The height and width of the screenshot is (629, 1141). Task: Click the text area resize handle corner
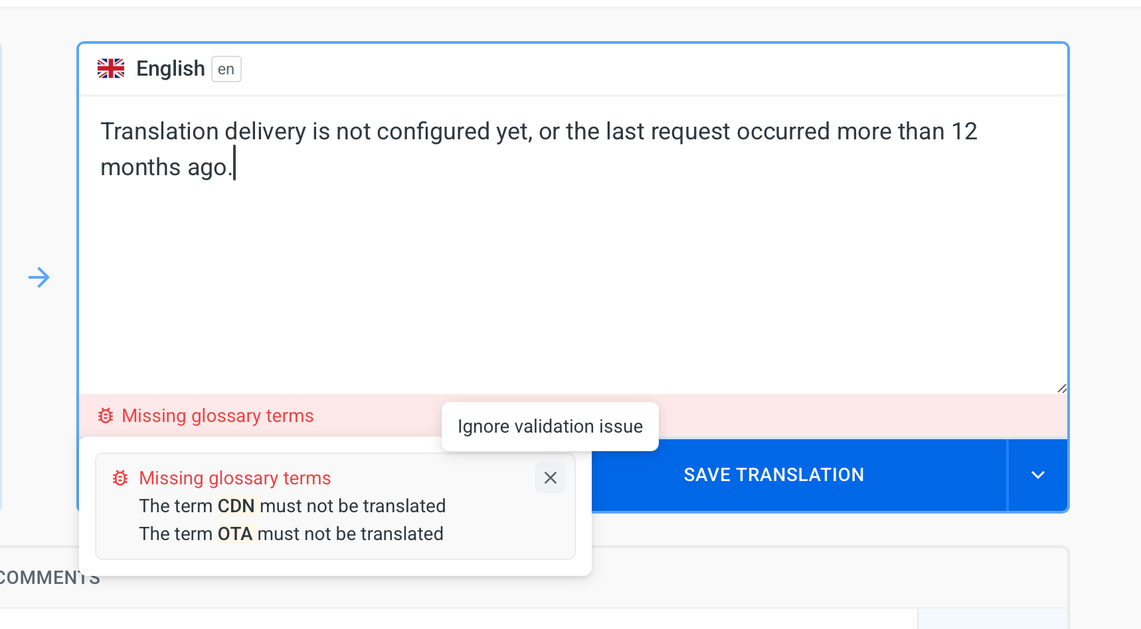click(x=1061, y=388)
